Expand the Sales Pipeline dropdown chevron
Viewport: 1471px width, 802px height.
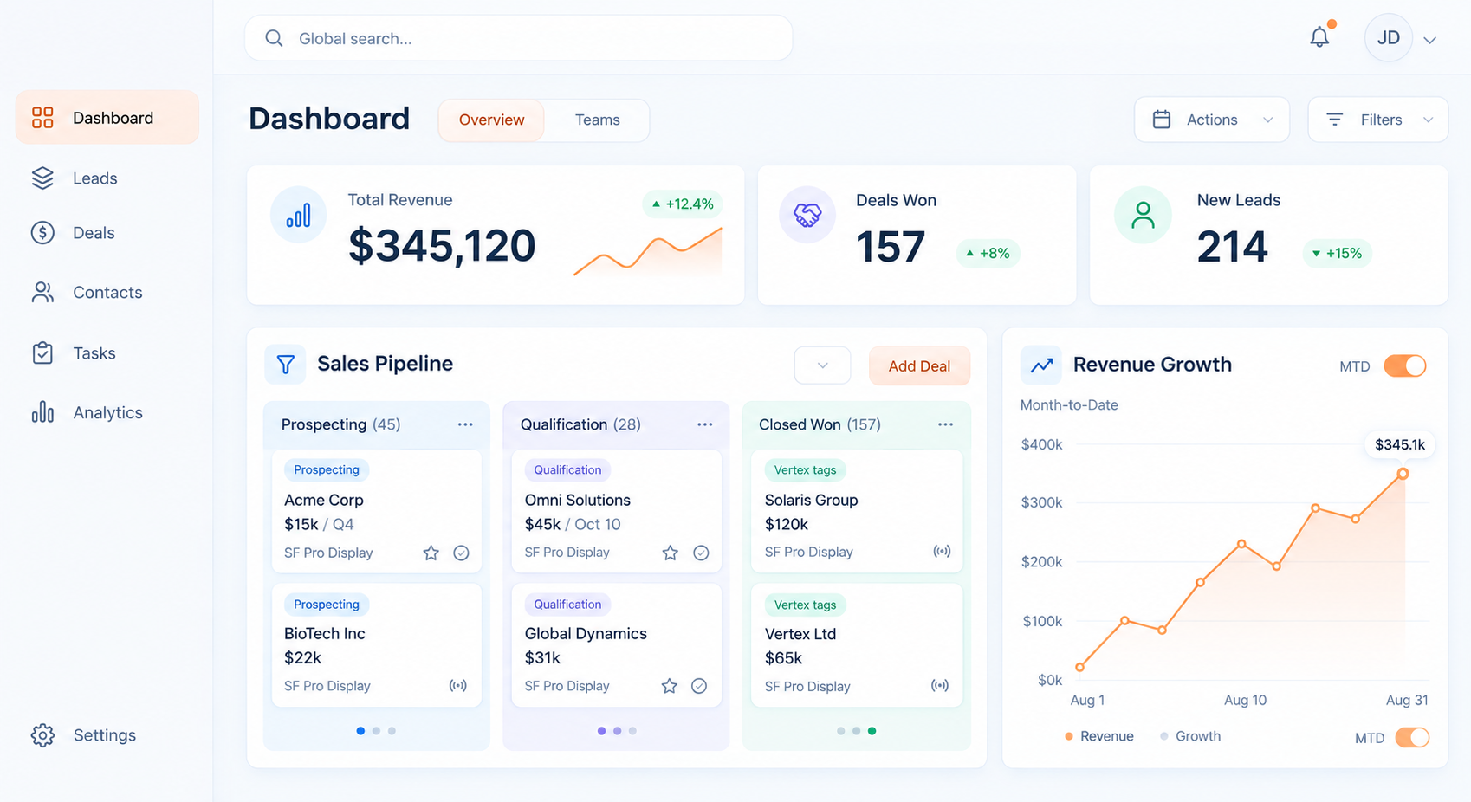click(x=822, y=365)
